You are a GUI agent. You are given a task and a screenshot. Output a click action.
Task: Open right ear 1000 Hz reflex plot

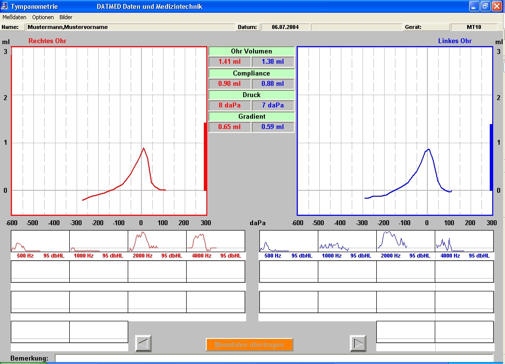99,241
